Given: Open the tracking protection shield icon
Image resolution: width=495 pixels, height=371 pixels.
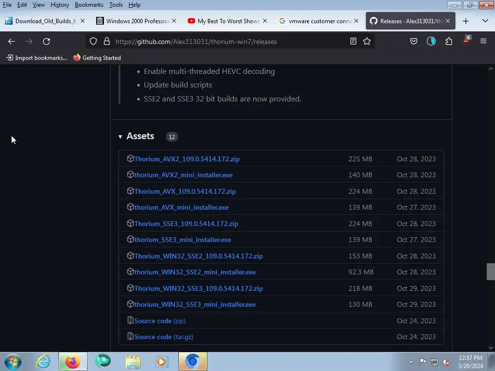Looking at the screenshot, I should coord(93,42).
